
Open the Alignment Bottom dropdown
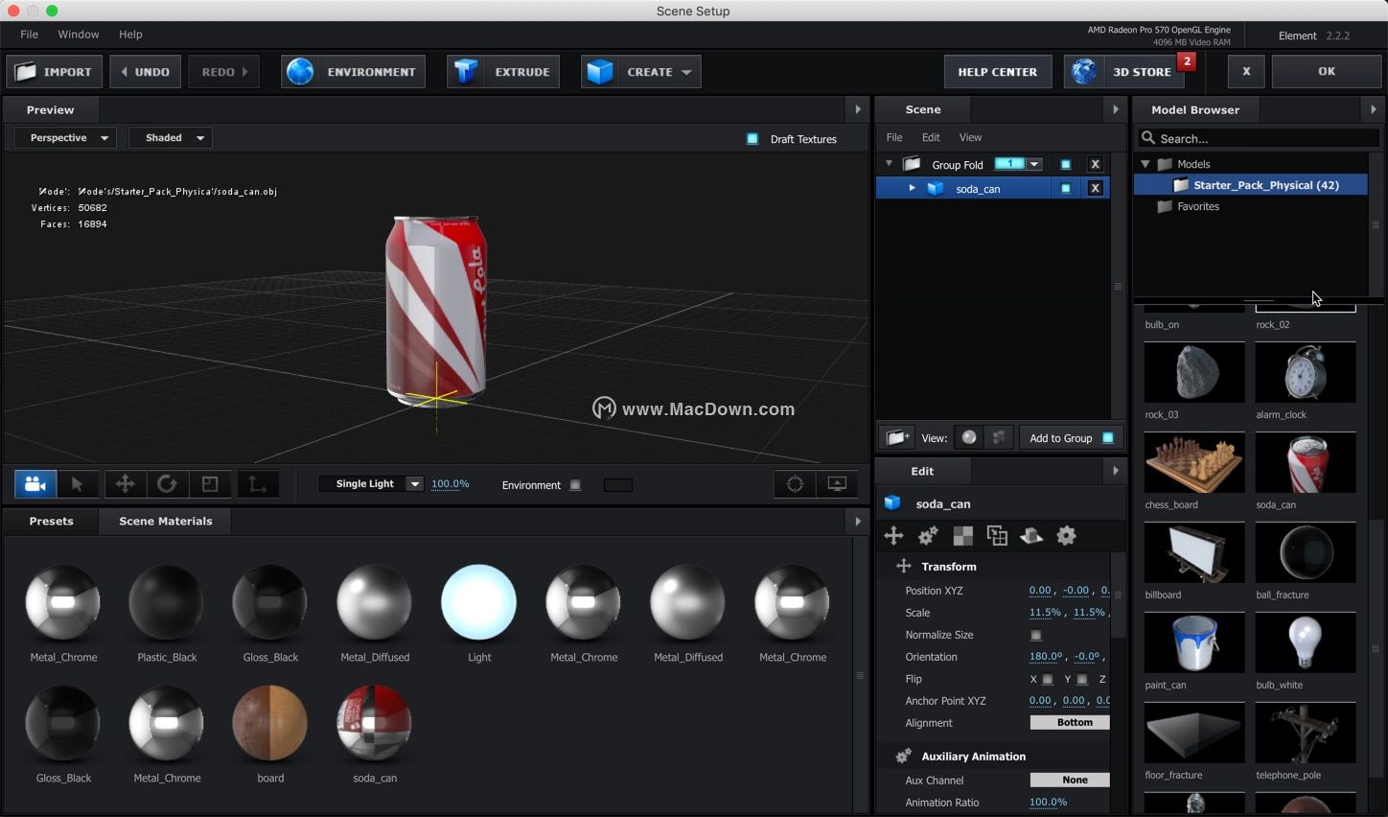point(1070,722)
